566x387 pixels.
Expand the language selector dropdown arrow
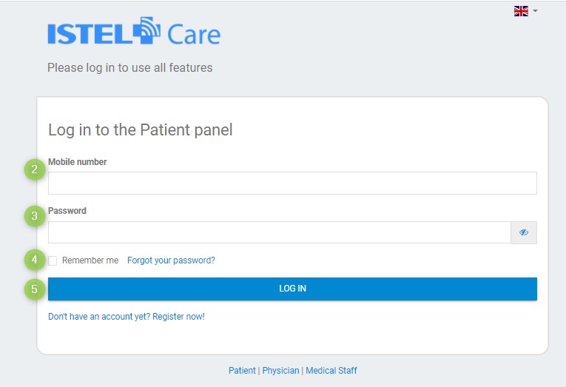click(535, 11)
